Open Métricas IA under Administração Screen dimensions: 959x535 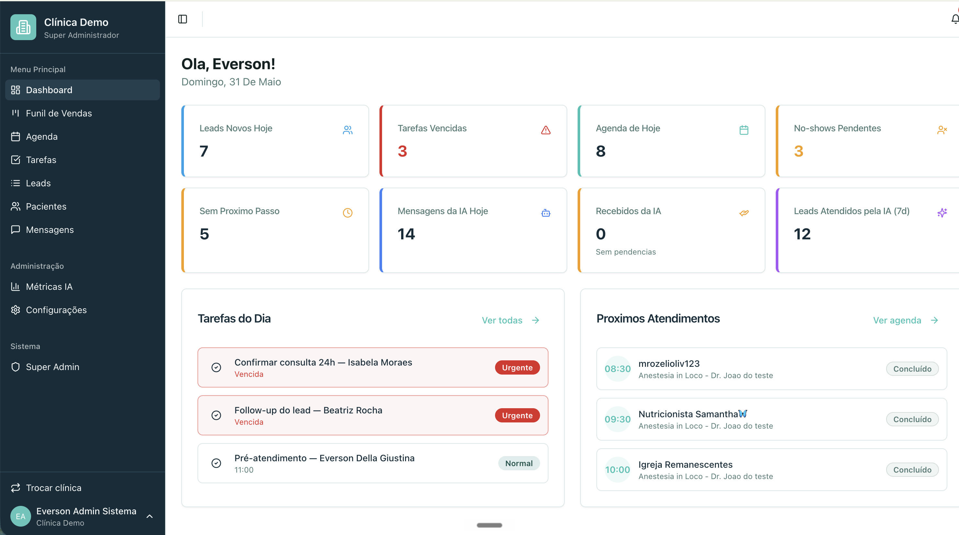[x=82, y=287]
